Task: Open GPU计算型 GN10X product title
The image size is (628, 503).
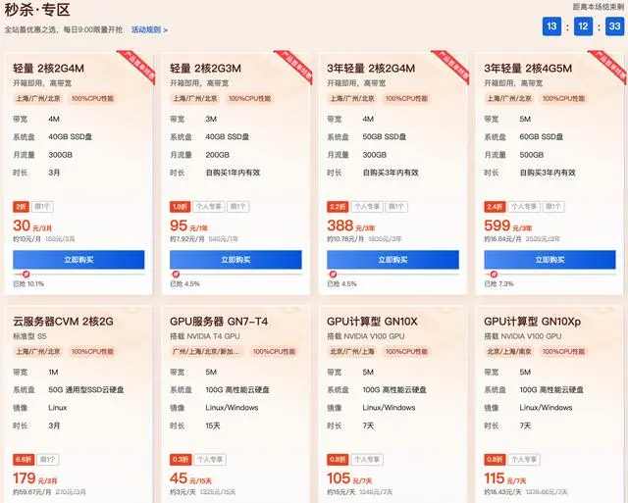Action: point(372,321)
